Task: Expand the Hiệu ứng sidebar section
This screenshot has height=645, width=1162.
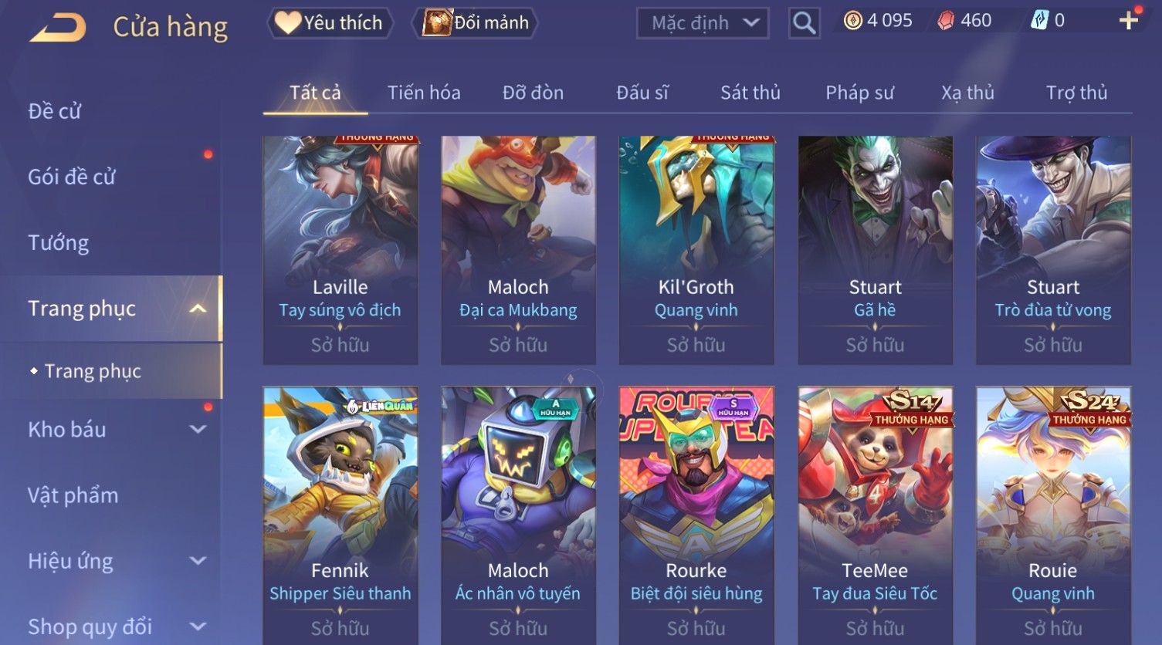Action: tap(198, 561)
